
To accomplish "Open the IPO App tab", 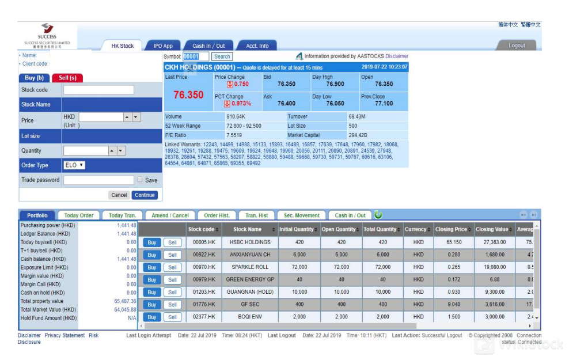I will [163, 46].
